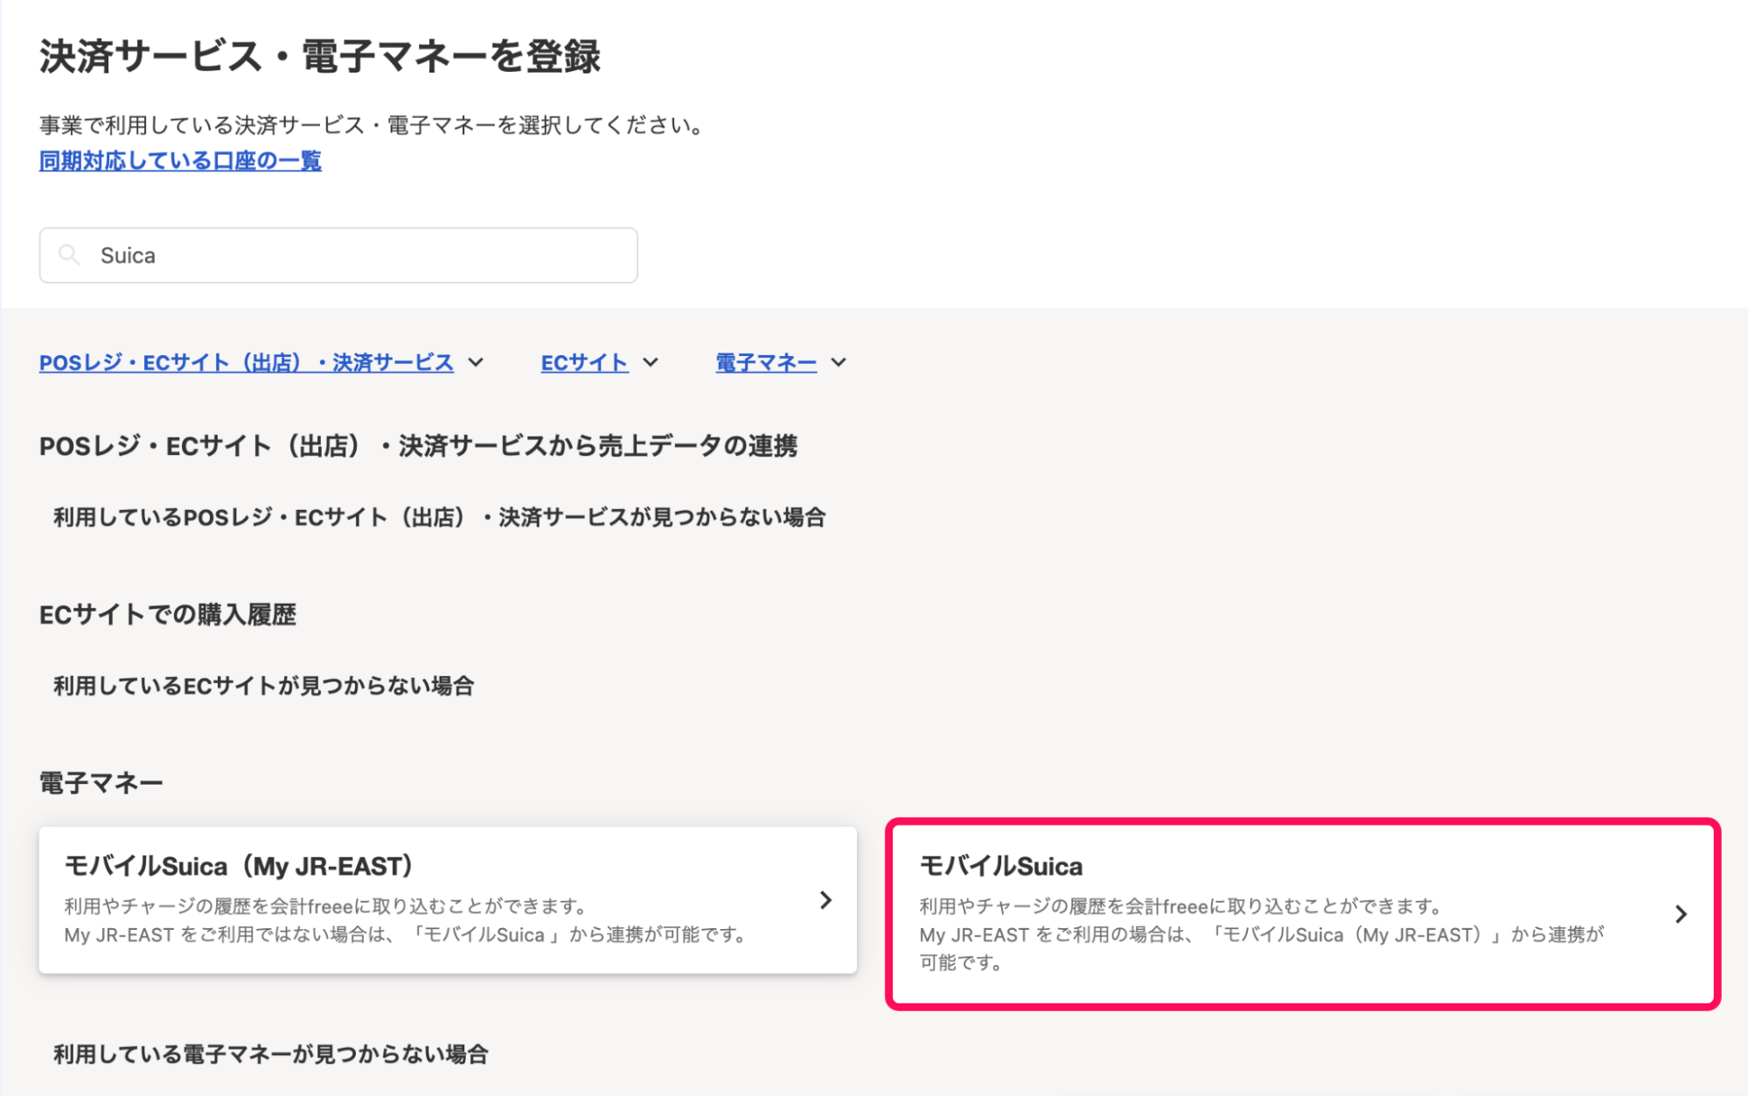Click the magnifier icon in search box
The image size is (1748, 1097).
click(x=69, y=255)
